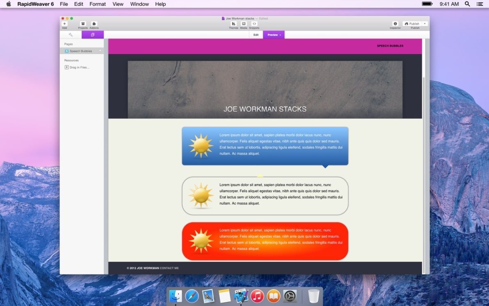Screen dimensions: 489x306
Task: Switch to Edit mode
Action: click(256, 35)
